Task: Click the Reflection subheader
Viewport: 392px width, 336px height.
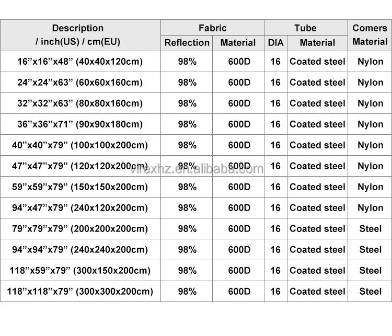Action: [x=187, y=43]
